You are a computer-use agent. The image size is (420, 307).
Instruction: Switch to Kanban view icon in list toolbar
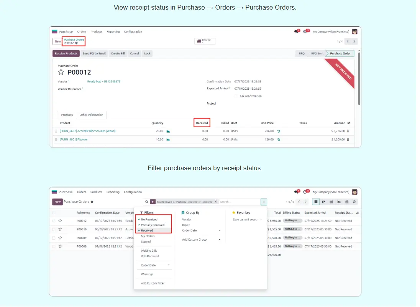323,202
